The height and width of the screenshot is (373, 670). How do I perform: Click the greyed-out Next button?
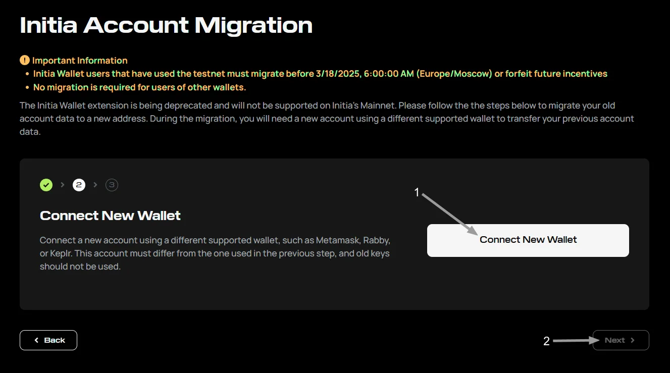coord(621,340)
